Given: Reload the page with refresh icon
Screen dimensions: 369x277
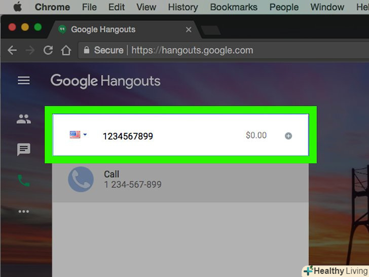Looking at the screenshot, I should pos(48,50).
